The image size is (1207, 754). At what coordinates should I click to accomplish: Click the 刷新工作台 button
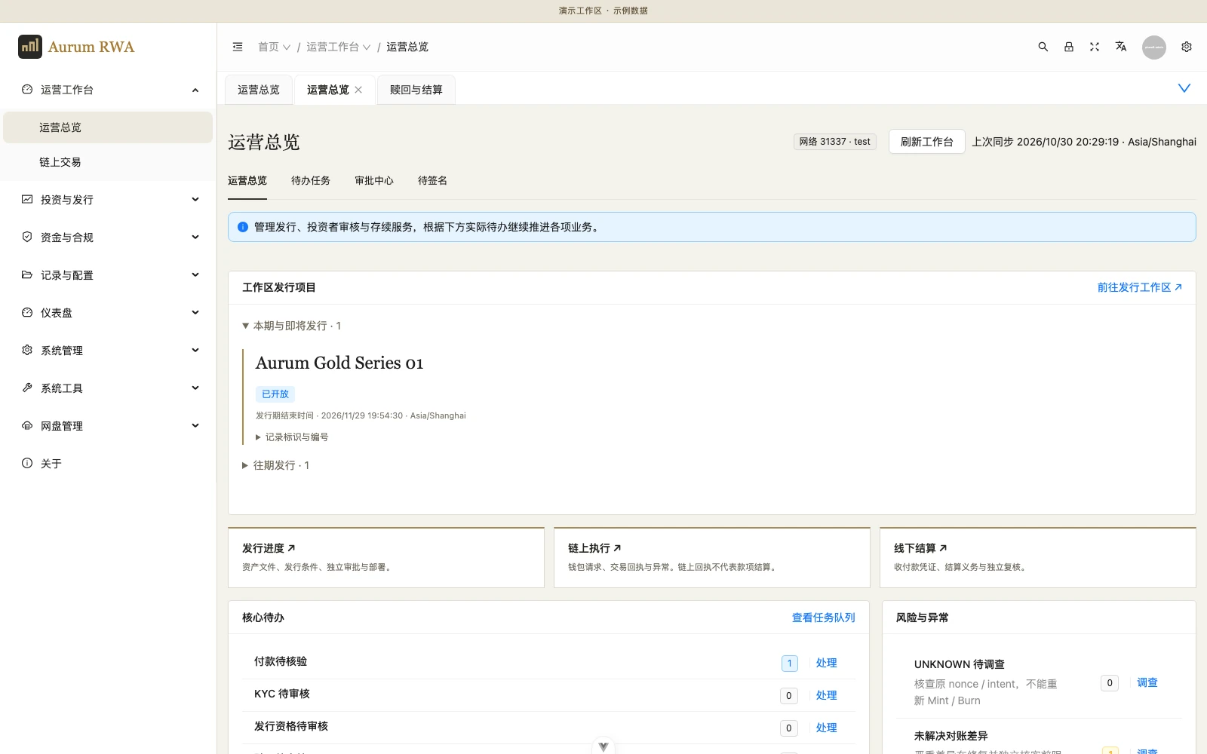[926, 142]
